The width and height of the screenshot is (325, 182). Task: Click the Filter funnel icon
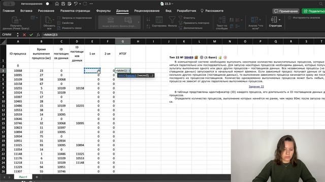tap(172, 20)
